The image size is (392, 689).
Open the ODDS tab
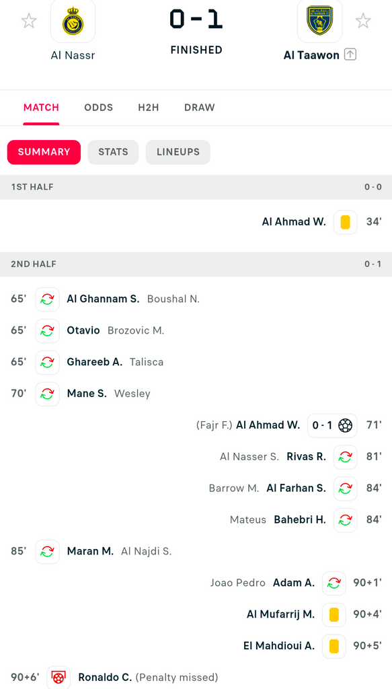[x=99, y=108]
